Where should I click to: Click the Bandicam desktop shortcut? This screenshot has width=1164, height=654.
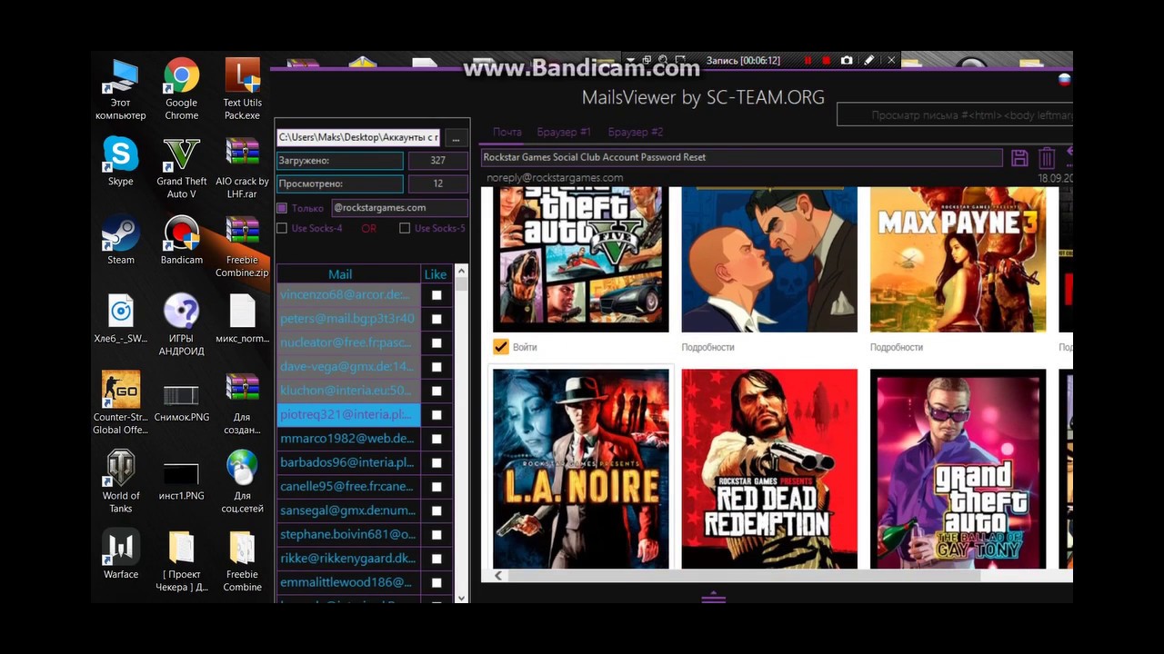(182, 240)
